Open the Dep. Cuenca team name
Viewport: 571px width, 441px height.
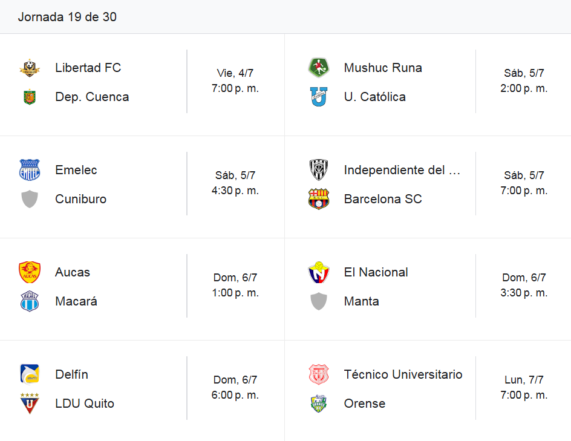point(92,97)
